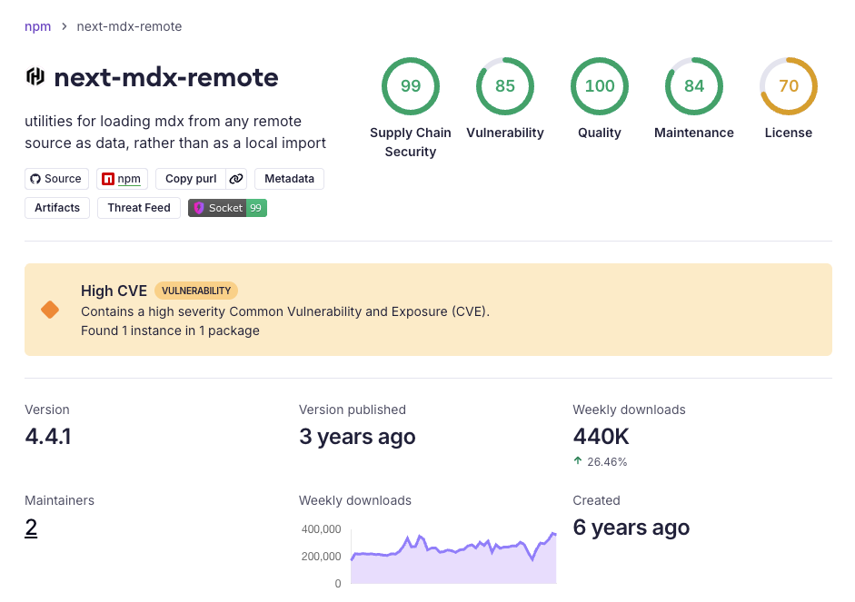Click the Vulnerability 85 score ring

pyautogui.click(x=505, y=86)
